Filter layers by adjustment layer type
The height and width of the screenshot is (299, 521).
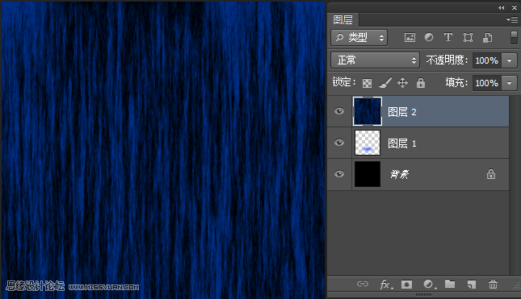(429, 37)
